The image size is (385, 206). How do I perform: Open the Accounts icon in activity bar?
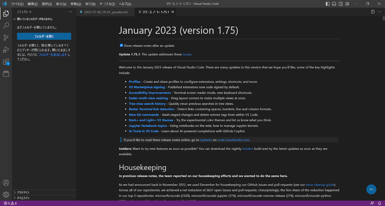point(6,183)
